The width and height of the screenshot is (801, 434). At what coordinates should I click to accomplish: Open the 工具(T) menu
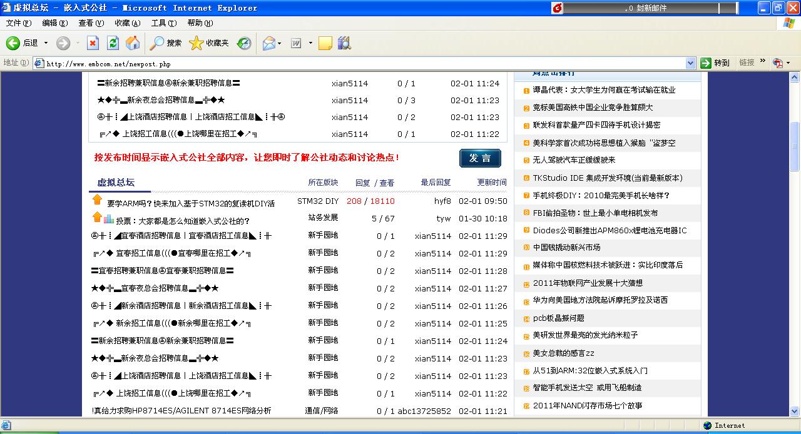coord(164,23)
